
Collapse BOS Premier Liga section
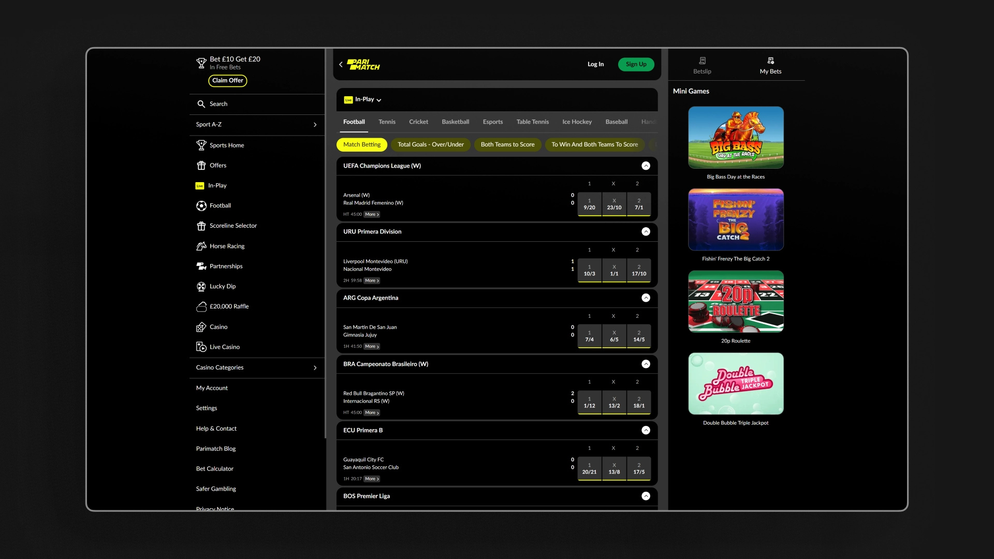(646, 496)
